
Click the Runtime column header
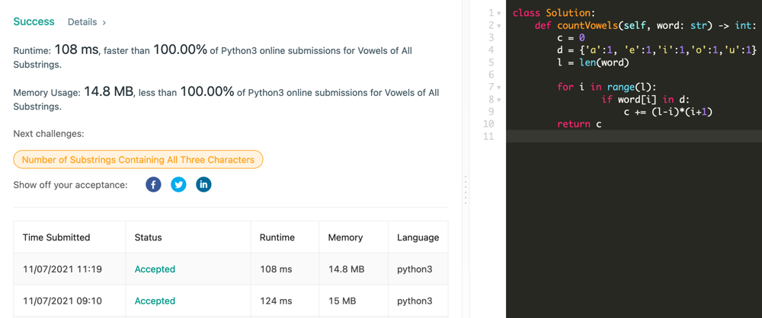(x=277, y=237)
